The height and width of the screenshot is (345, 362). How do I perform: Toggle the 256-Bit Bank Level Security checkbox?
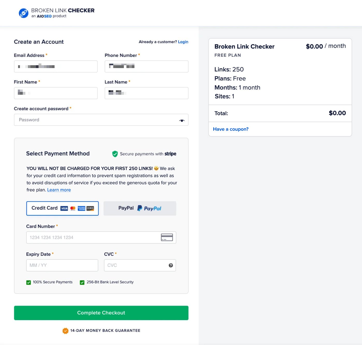(82, 282)
